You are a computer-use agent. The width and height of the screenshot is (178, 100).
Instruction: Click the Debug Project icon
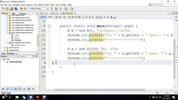[x=66, y=9]
